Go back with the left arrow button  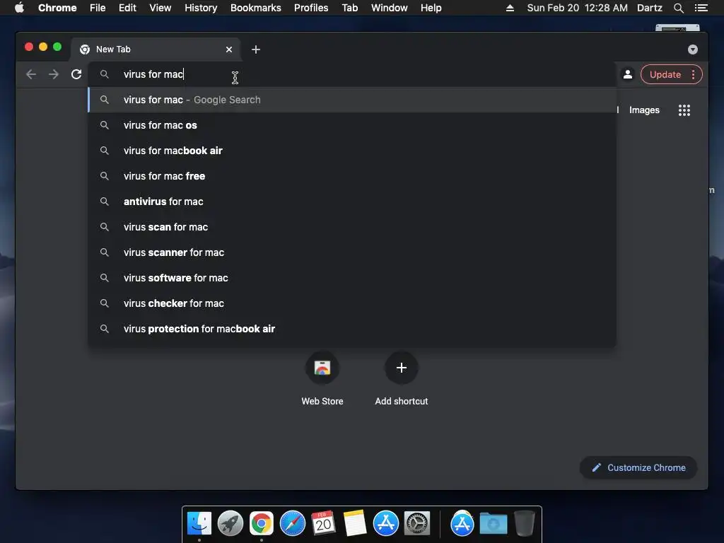click(31, 74)
